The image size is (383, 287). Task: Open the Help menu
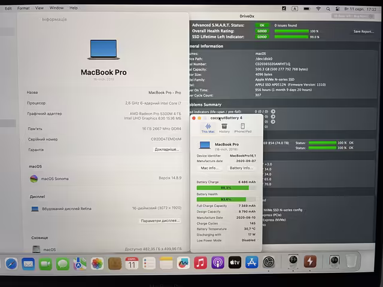click(74, 8)
